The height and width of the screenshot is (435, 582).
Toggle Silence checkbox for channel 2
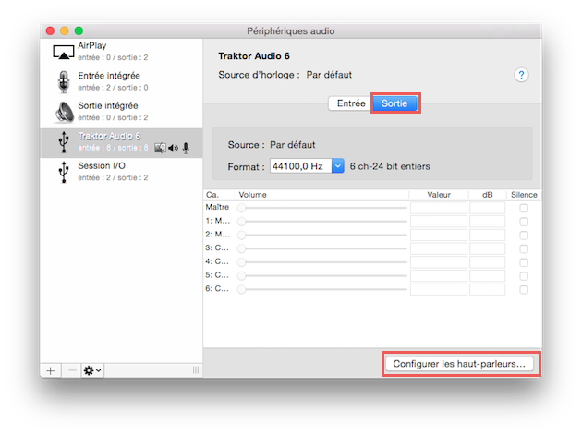click(x=524, y=236)
